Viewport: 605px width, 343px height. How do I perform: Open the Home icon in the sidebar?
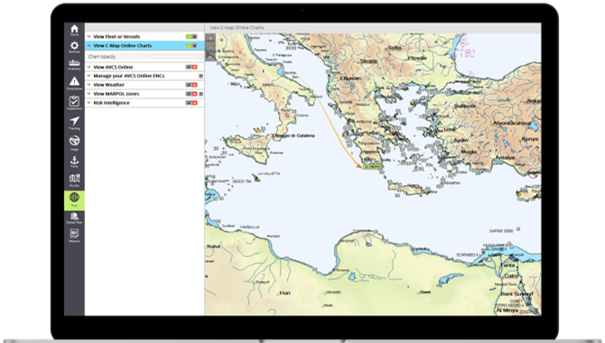(74, 30)
